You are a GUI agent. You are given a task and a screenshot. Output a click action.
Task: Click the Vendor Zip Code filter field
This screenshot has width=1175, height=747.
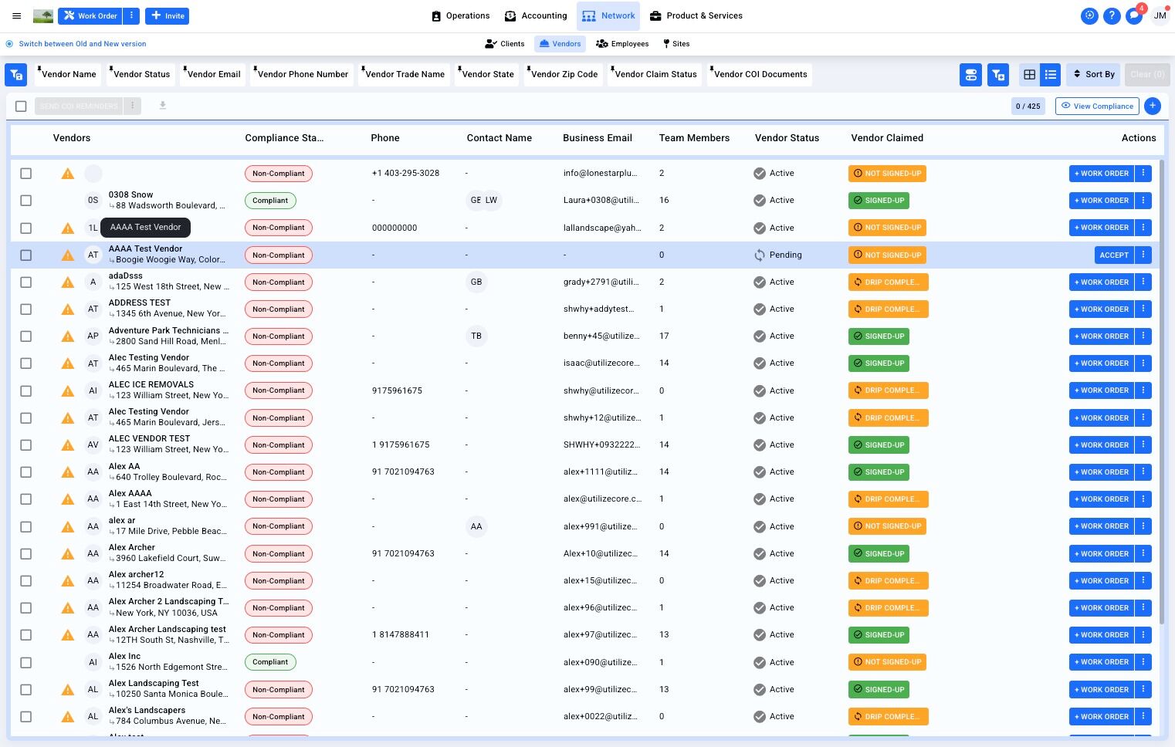click(564, 75)
